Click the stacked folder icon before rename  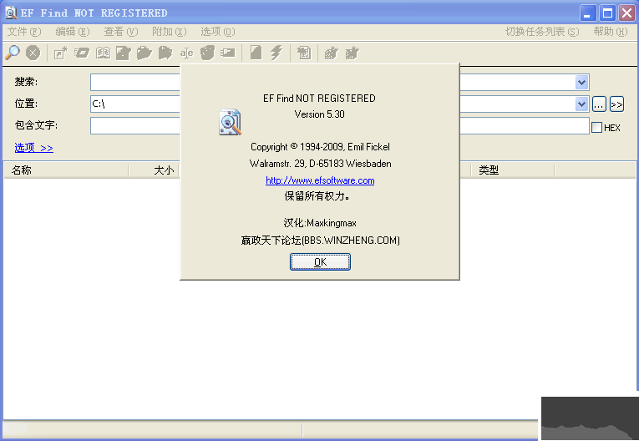[165, 53]
